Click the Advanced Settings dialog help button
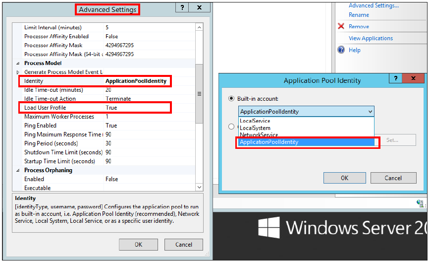The height and width of the screenshot is (262, 429). [182, 8]
